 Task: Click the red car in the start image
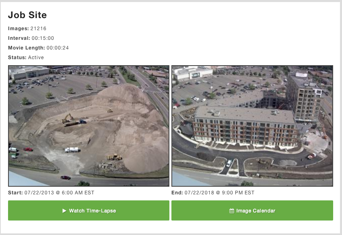pos(28,149)
